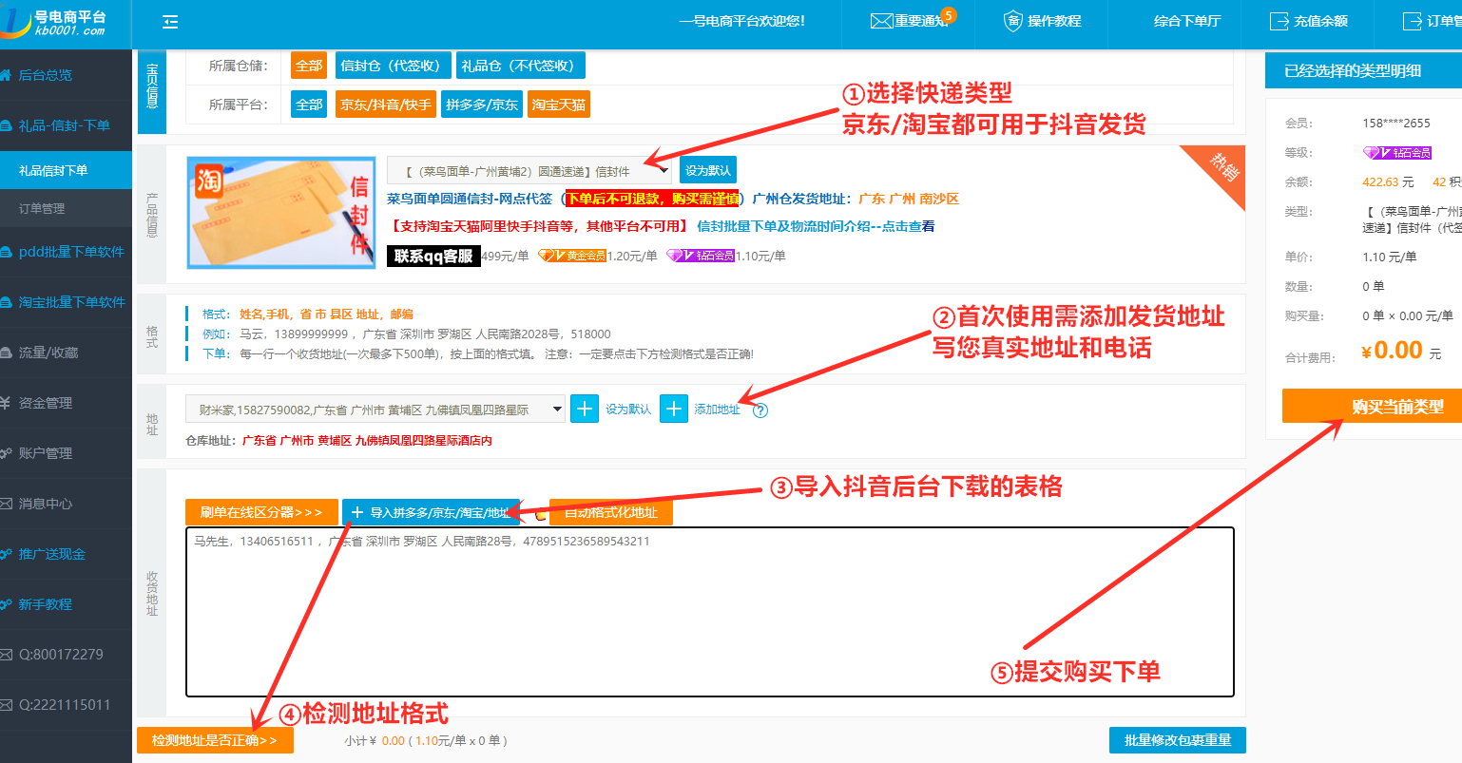Open 刷单在线区分器>>> button
The width and height of the screenshot is (1462, 763).
(261, 512)
